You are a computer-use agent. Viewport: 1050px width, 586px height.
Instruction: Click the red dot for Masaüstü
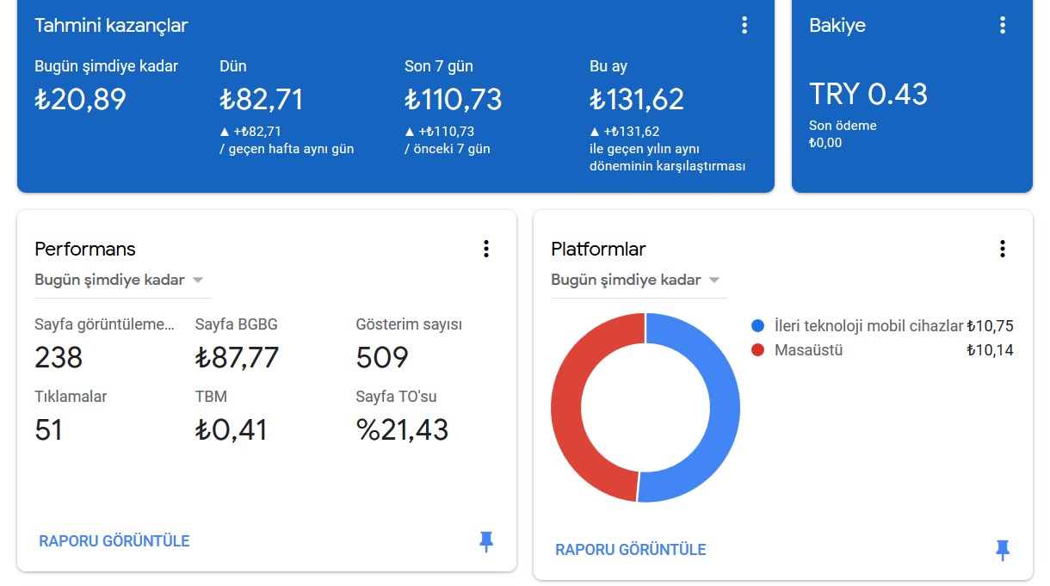pos(757,350)
